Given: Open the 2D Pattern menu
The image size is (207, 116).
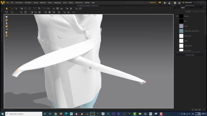Looking at the screenshot, I should point(28,3).
